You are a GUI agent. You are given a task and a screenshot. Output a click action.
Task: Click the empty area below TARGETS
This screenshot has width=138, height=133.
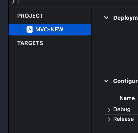50,88
